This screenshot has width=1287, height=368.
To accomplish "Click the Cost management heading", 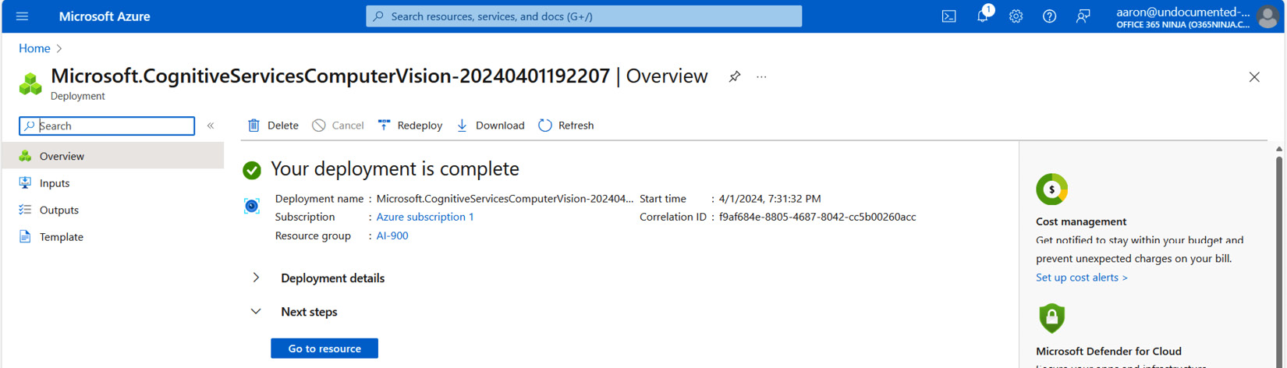I will click(x=1081, y=221).
